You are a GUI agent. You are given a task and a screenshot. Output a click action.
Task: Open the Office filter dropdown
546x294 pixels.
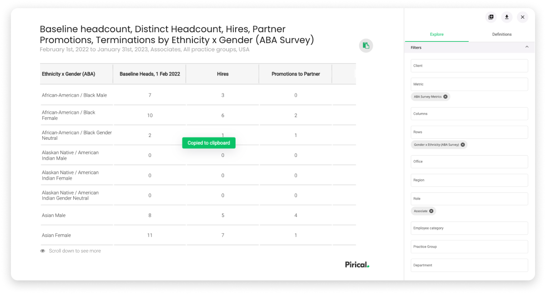pyautogui.click(x=469, y=162)
